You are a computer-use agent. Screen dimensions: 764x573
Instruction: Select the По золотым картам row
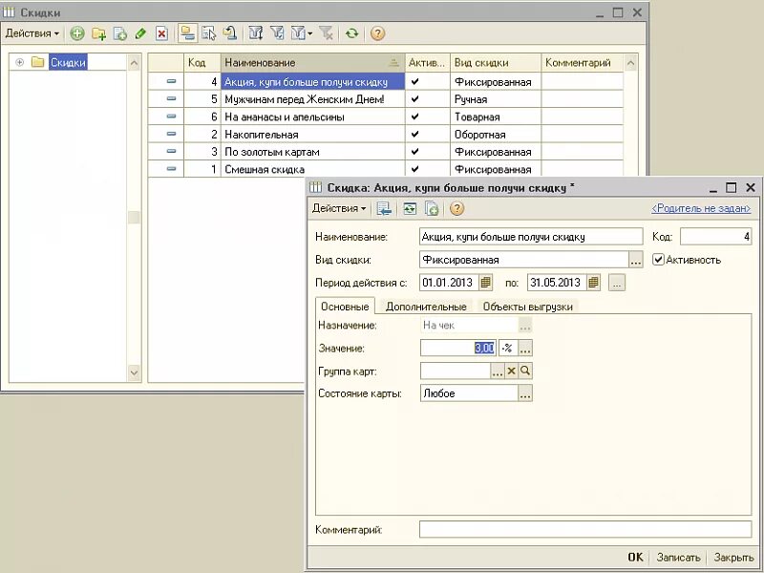[x=386, y=152]
